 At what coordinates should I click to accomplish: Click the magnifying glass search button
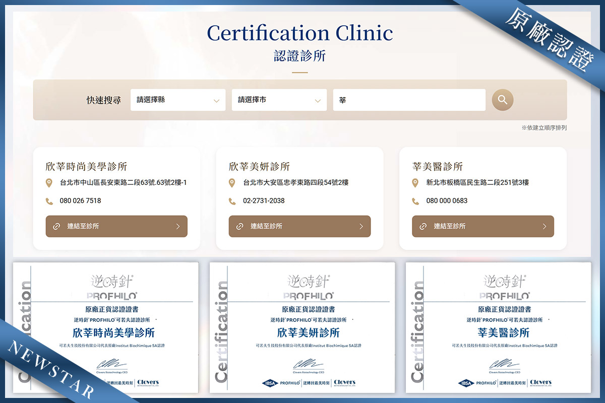(x=502, y=100)
